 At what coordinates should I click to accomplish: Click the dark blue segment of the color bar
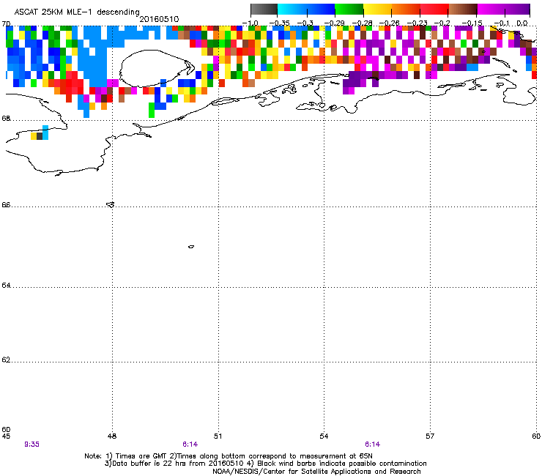pos(320,10)
